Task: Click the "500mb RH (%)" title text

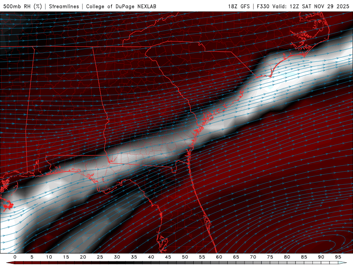Action: point(23,6)
